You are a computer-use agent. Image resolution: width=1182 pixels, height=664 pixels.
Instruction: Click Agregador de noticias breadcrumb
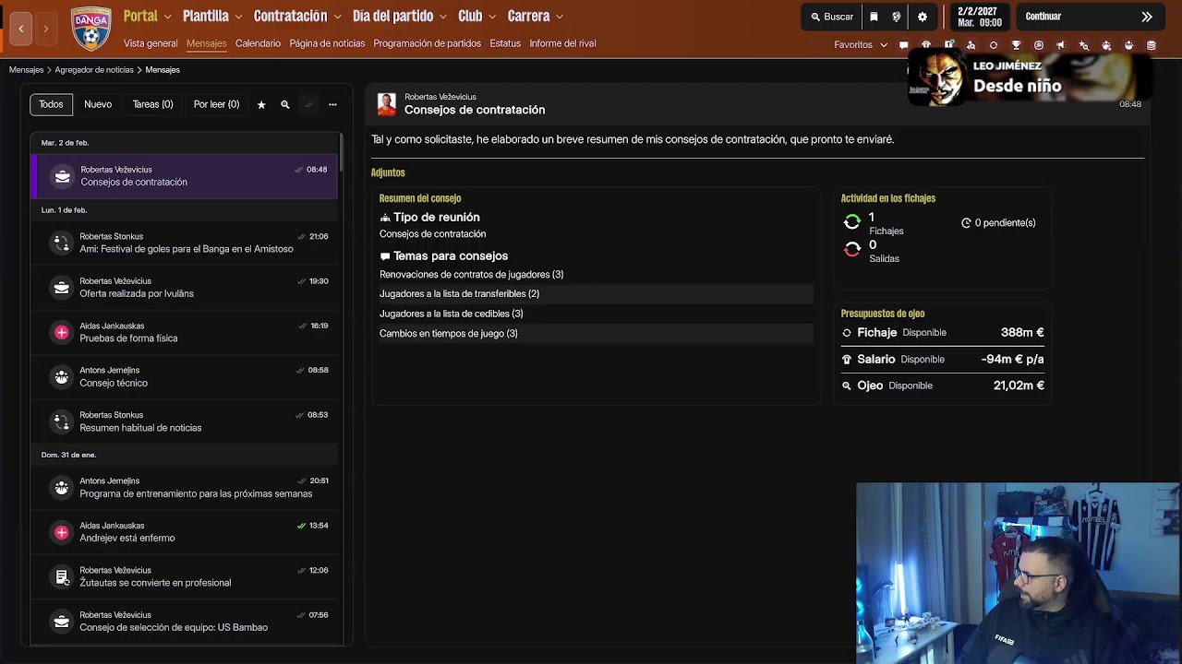tap(94, 70)
